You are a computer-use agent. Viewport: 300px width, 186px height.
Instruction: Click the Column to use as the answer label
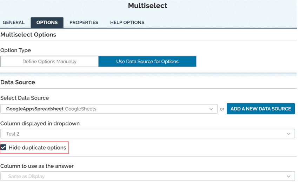pos(37,166)
